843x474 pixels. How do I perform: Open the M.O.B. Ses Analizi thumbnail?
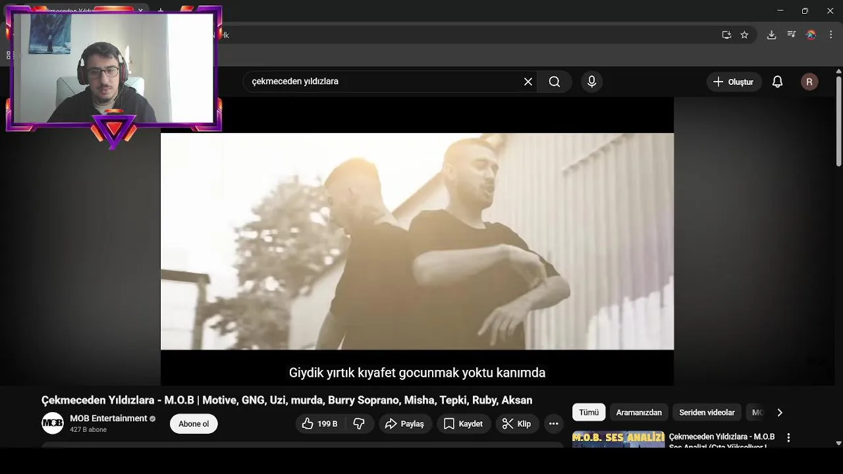coord(618,440)
